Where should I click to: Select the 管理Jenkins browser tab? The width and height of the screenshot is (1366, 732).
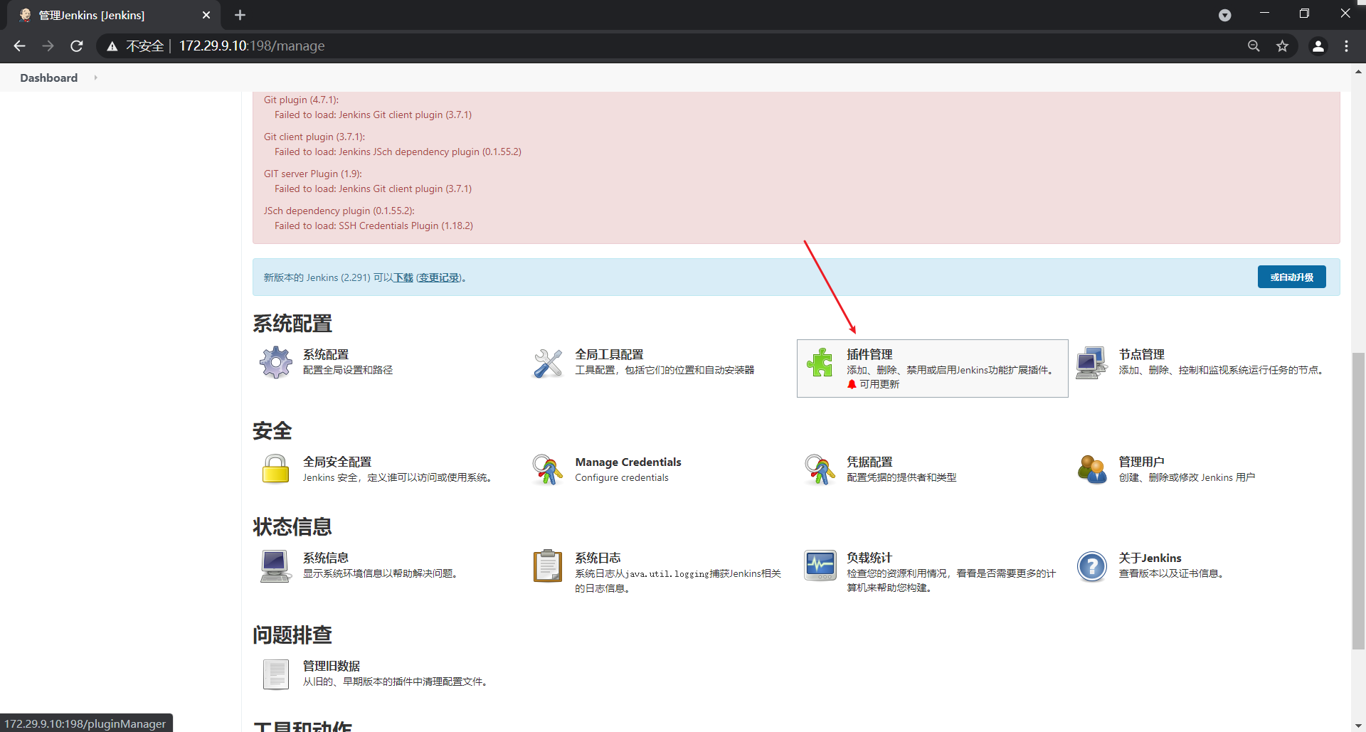(x=114, y=15)
